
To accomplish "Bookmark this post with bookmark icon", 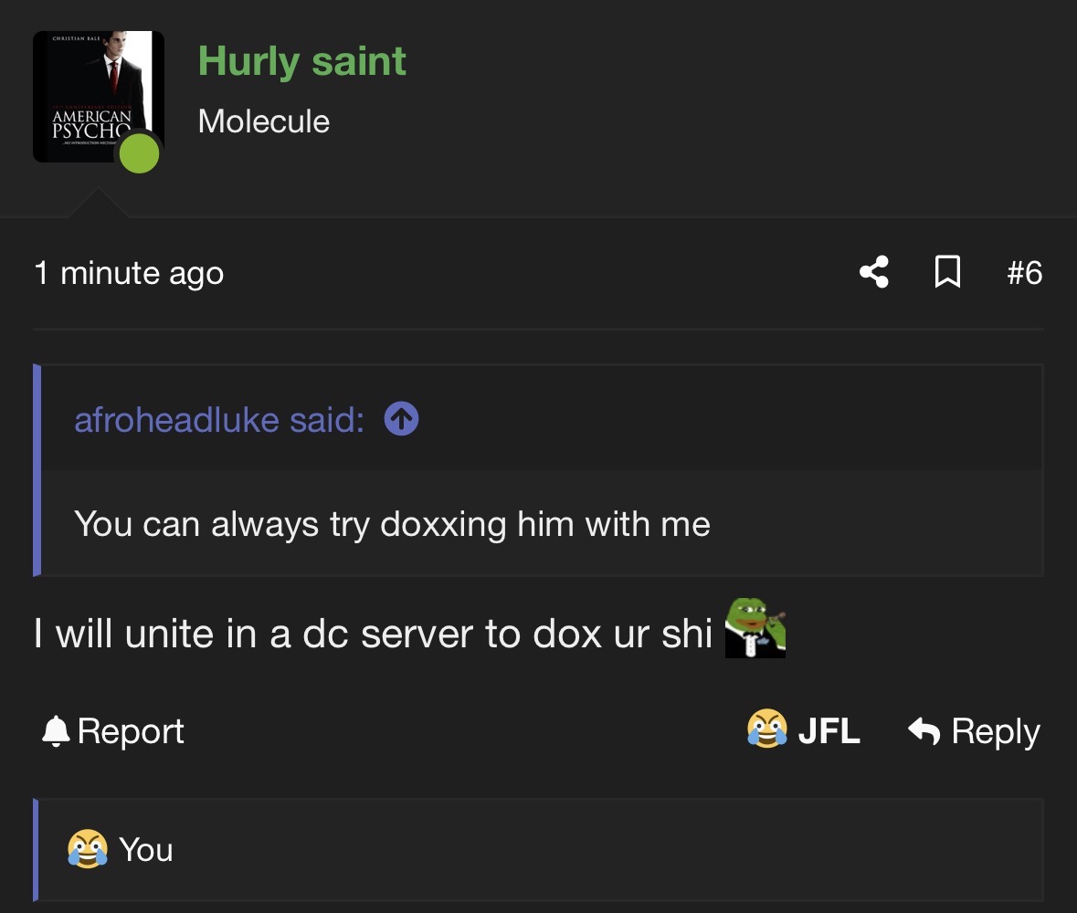I will point(947,272).
